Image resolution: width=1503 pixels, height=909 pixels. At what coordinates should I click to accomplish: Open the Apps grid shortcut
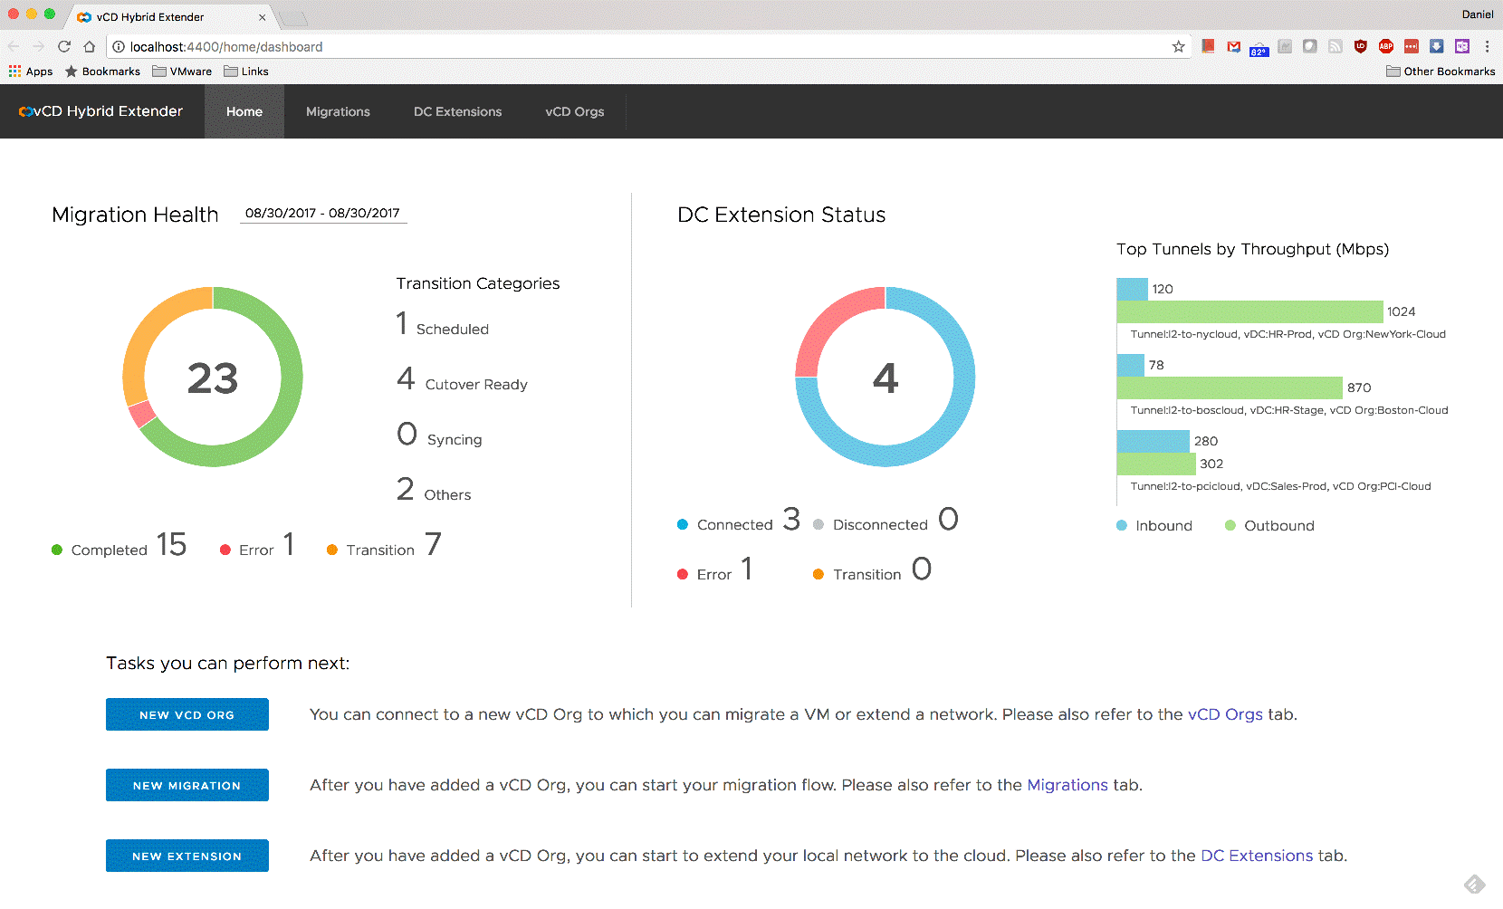pos(31,72)
